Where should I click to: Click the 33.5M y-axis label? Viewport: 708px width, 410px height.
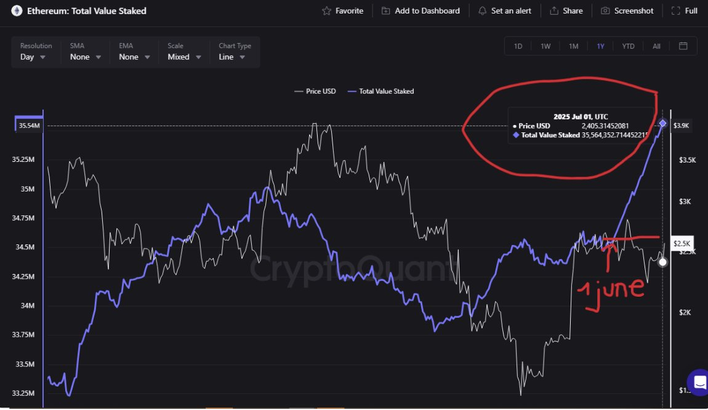coord(25,364)
